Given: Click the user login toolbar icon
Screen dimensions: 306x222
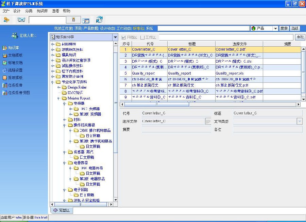Looking at the screenshot, I should tap(6, 20).
